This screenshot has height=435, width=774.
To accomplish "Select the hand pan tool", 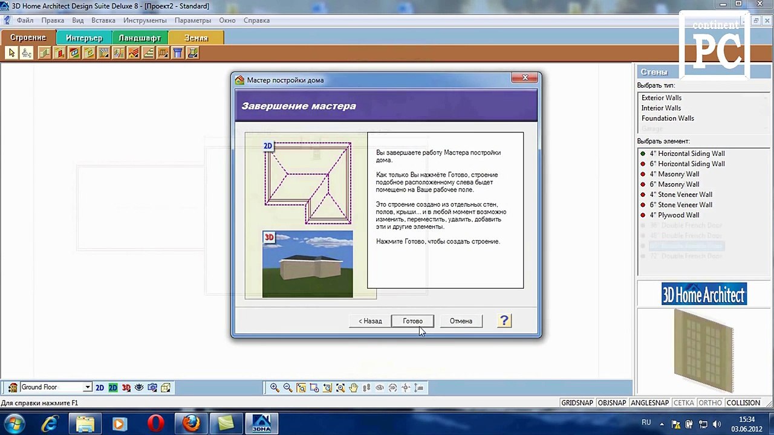I will click(354, 388).
